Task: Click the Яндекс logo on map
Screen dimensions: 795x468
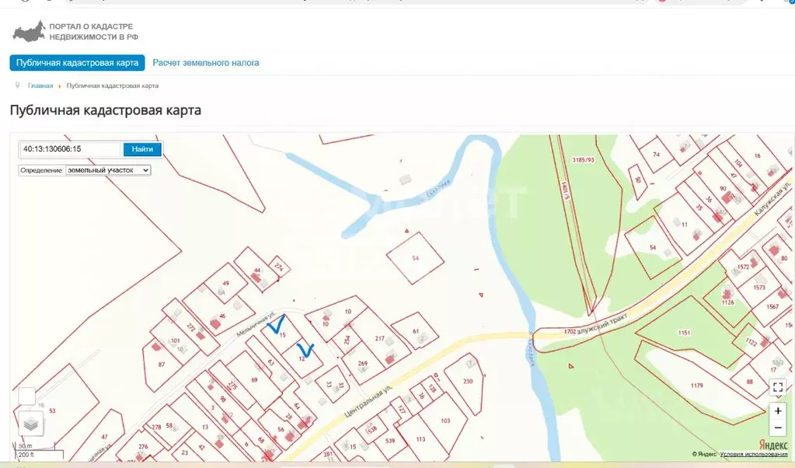Action: (x=772, y=444)
